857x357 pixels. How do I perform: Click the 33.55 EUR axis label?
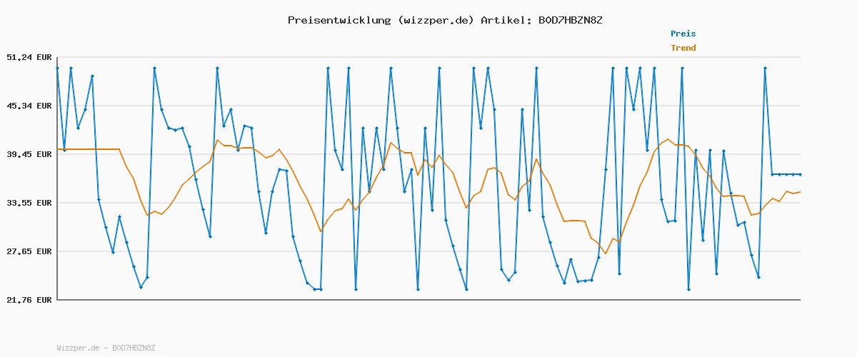pos(29,203)
